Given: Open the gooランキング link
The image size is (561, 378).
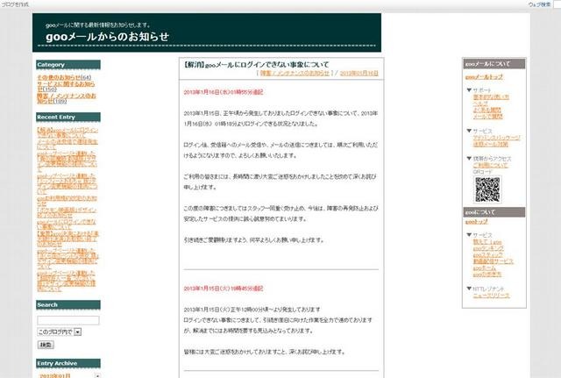Looking at the screenshot, I should click(488, 248).
